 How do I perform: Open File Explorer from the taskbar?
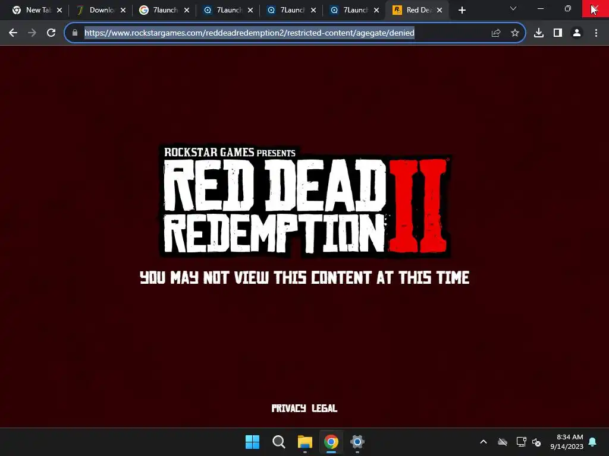305,442
